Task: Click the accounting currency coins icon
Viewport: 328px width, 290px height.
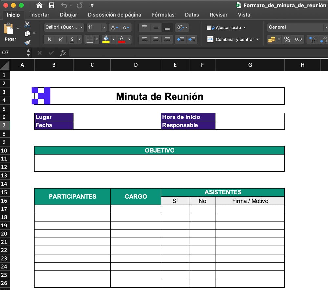Action: [x=272, y=39]
